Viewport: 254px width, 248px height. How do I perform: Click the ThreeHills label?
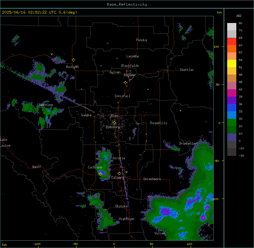click(158, 123)
